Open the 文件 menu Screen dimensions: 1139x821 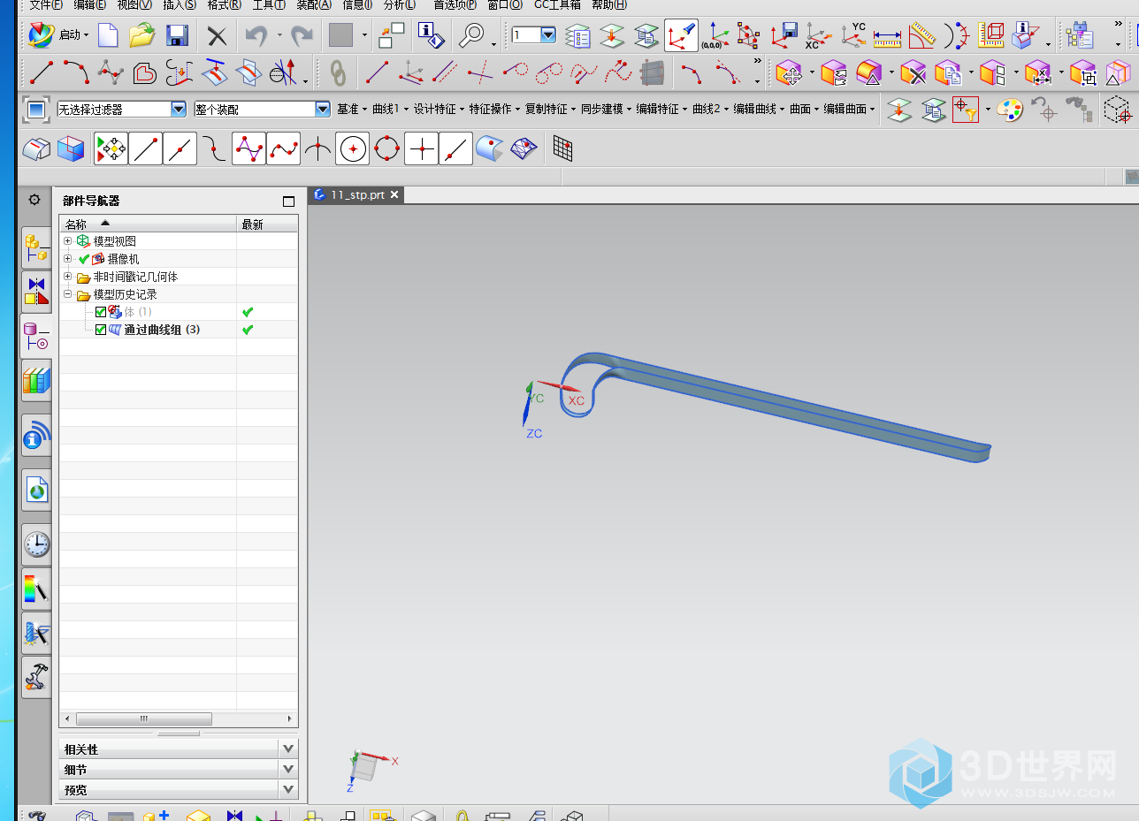click(x=46, y=4)
